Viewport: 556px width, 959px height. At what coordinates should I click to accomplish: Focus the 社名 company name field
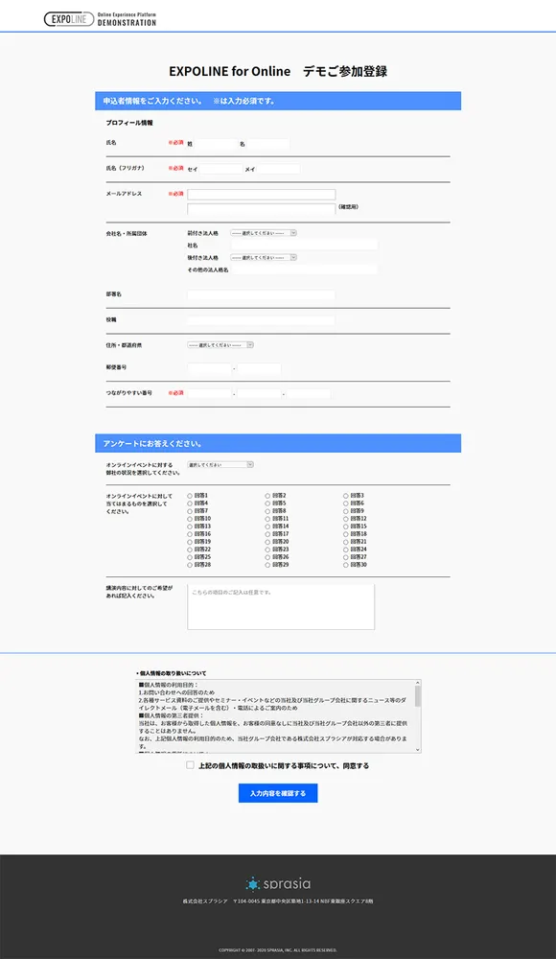[x=304, y=245]
